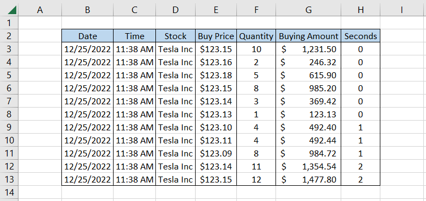Select the $123.09 buy price cell
Screen dimensions: 426x201
point(216,153)
